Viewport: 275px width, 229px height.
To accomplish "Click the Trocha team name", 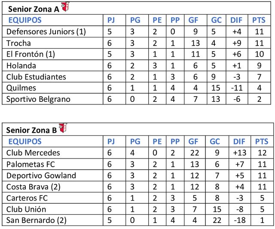I will 18,43.
